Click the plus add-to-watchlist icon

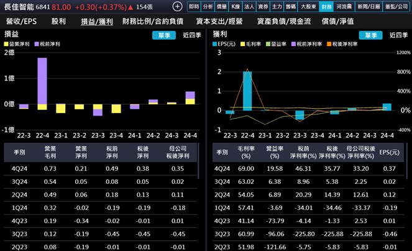point(178,6)
